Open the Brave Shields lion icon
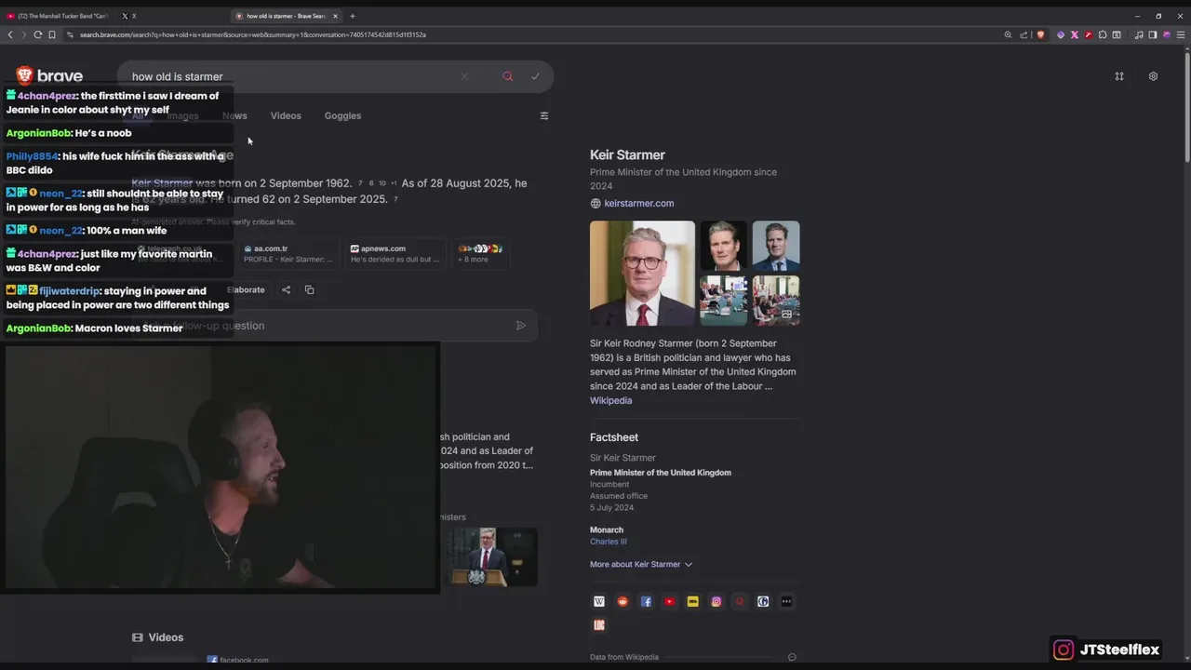Viewport: 1191px width, 670px height. coord(1040,34)
